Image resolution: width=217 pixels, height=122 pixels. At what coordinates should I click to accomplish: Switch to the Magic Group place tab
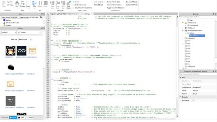pos(64,14)
